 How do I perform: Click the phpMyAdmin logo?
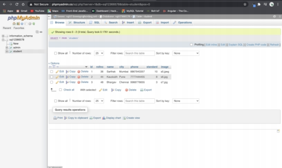click(23, 18)
